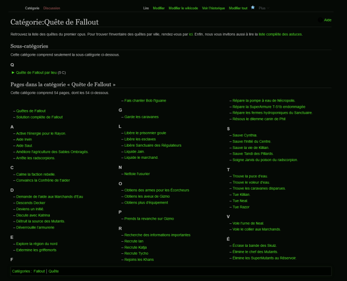Switch to the Catégorie tab
Viewport: 347px width, 281px height.
pyautogui.click(x=32, y=8)
